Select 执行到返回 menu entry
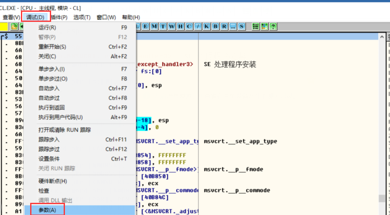The height and width of the screenshot is (215, 390). point(80,107)
